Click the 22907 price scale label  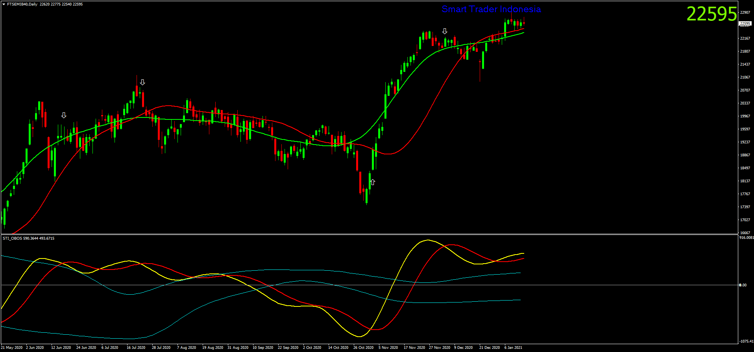[x=745, y=13]
